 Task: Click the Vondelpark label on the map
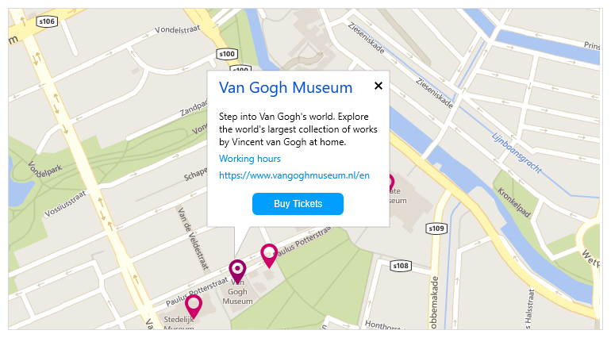tap(45, 170)
